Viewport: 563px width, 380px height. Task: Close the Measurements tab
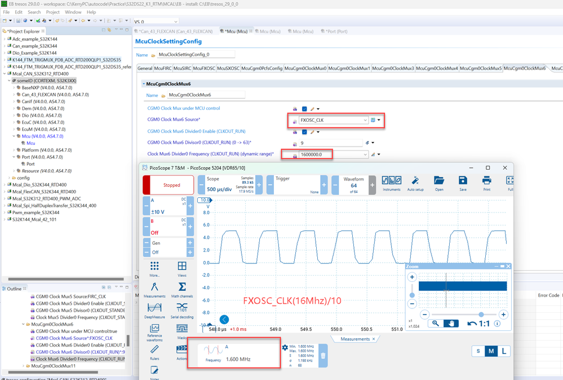click(374, 339)
